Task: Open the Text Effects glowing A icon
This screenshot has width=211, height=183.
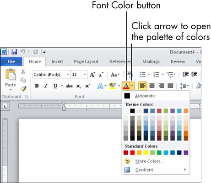Action: (100, 86)
